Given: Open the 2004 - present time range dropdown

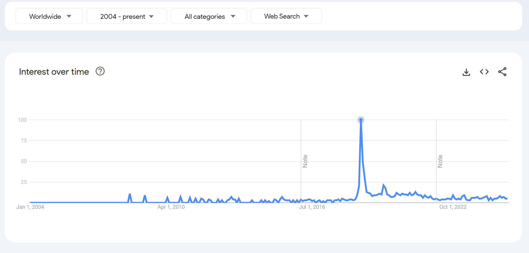Looking at the screenshot, I should click(x=127, y=16).
